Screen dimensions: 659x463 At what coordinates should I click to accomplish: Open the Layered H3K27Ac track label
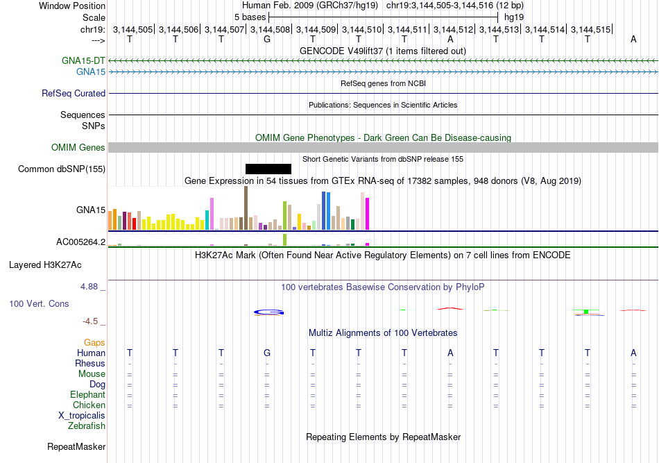click(x=45, y=265)
